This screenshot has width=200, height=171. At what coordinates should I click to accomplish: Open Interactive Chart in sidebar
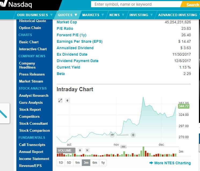[33, 49]
